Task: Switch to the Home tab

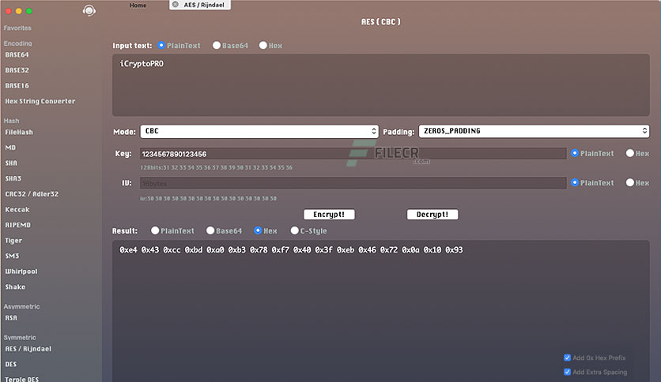Action: [x=138, y=5]
